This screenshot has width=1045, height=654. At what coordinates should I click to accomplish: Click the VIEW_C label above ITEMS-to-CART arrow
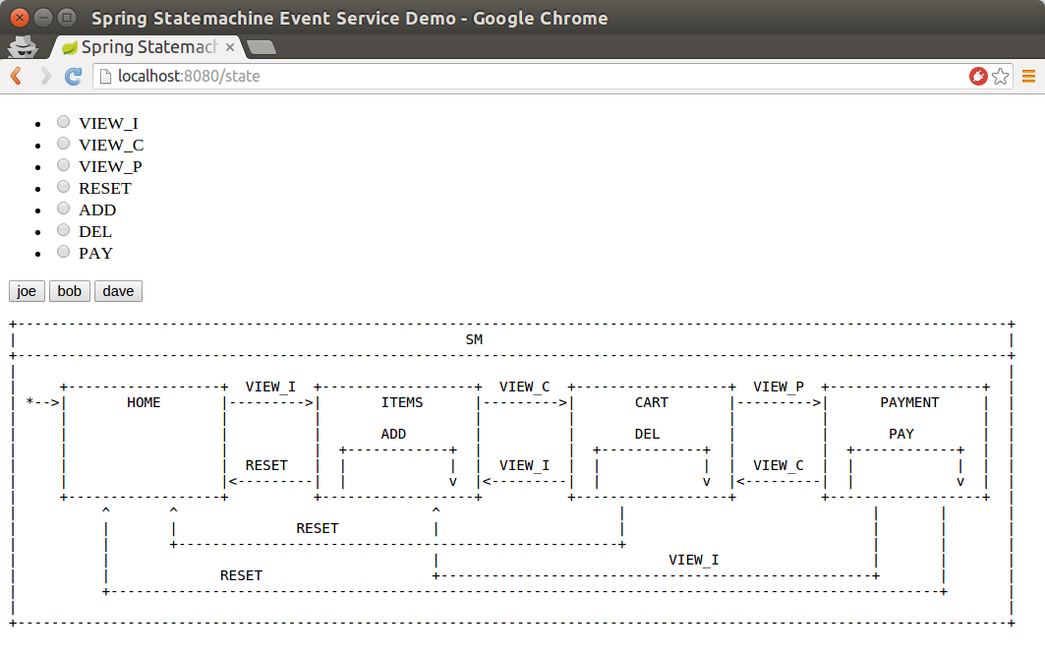click(x=525, y=386)
